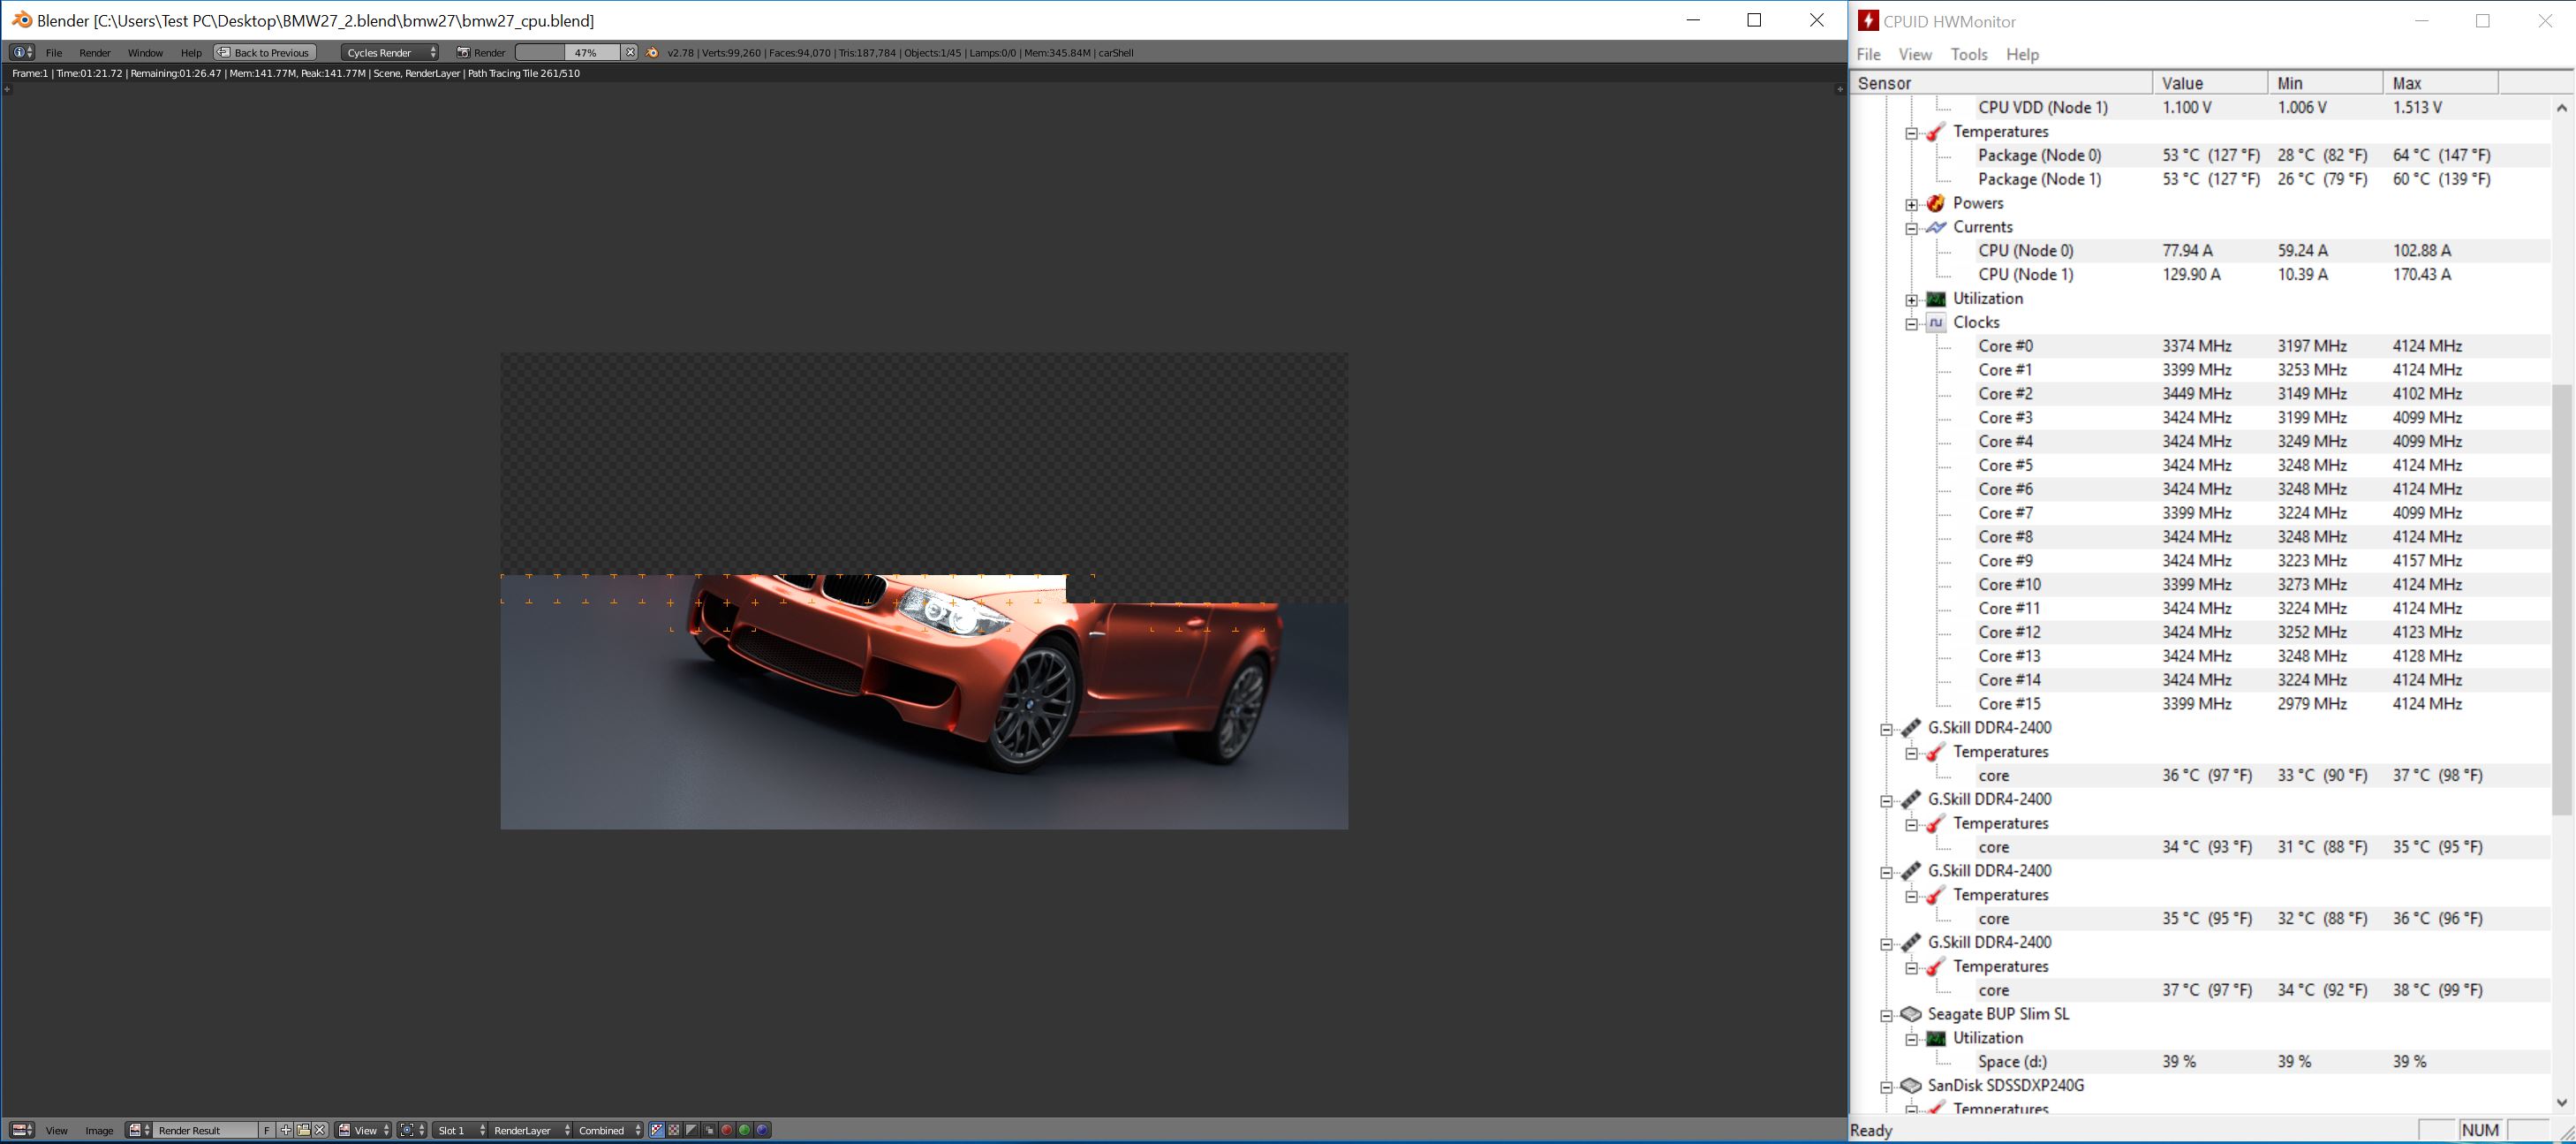Click the Info editor type icon
Image resolution: width=2576 pixels, height=1144 pixels.
point(21,52)
